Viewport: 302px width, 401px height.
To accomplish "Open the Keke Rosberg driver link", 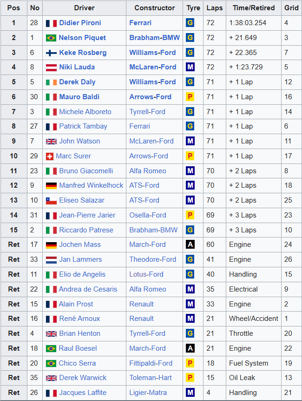I will pos(83,53).
